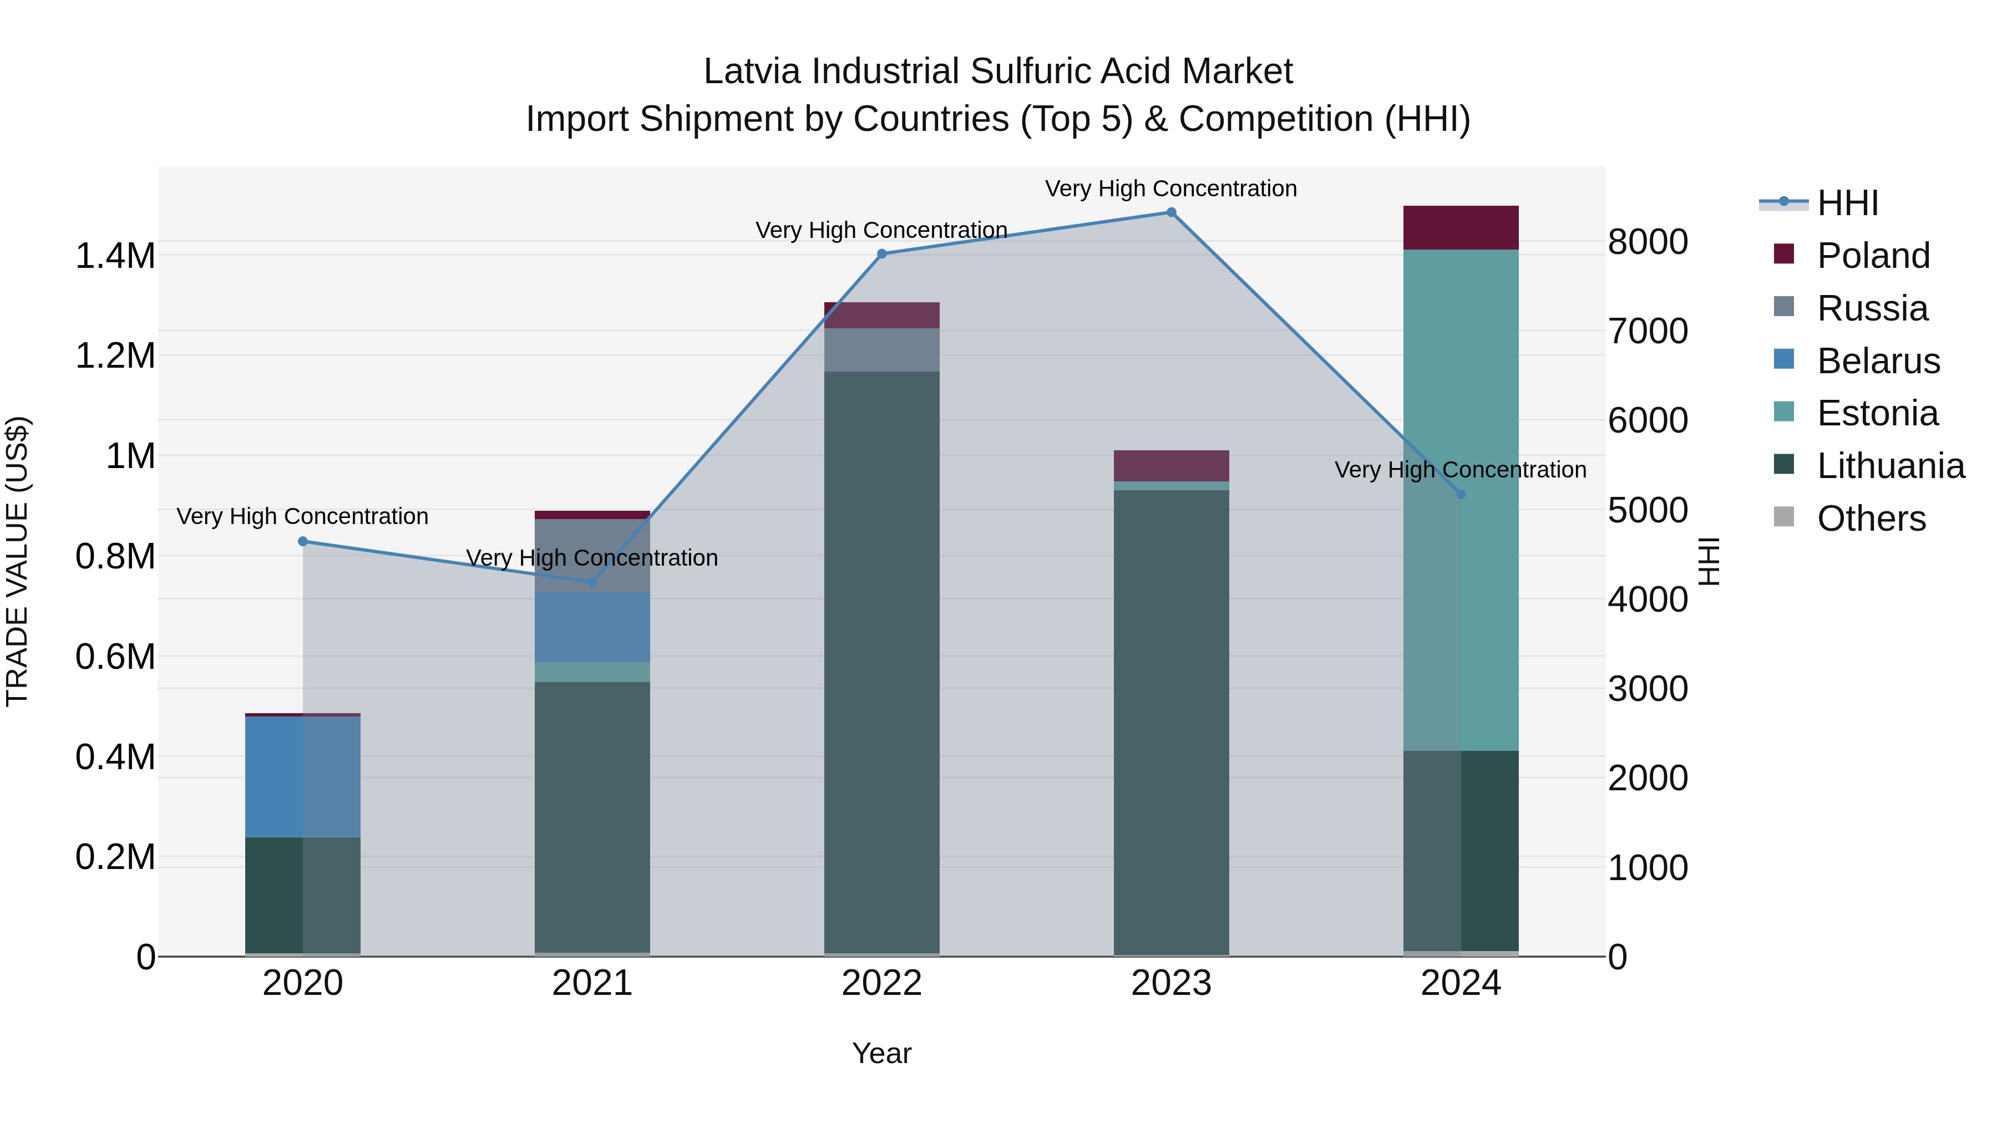Click the Lithuania dark green legend swatch
Screen dimensions: 1997x1123
(1784, 465)
